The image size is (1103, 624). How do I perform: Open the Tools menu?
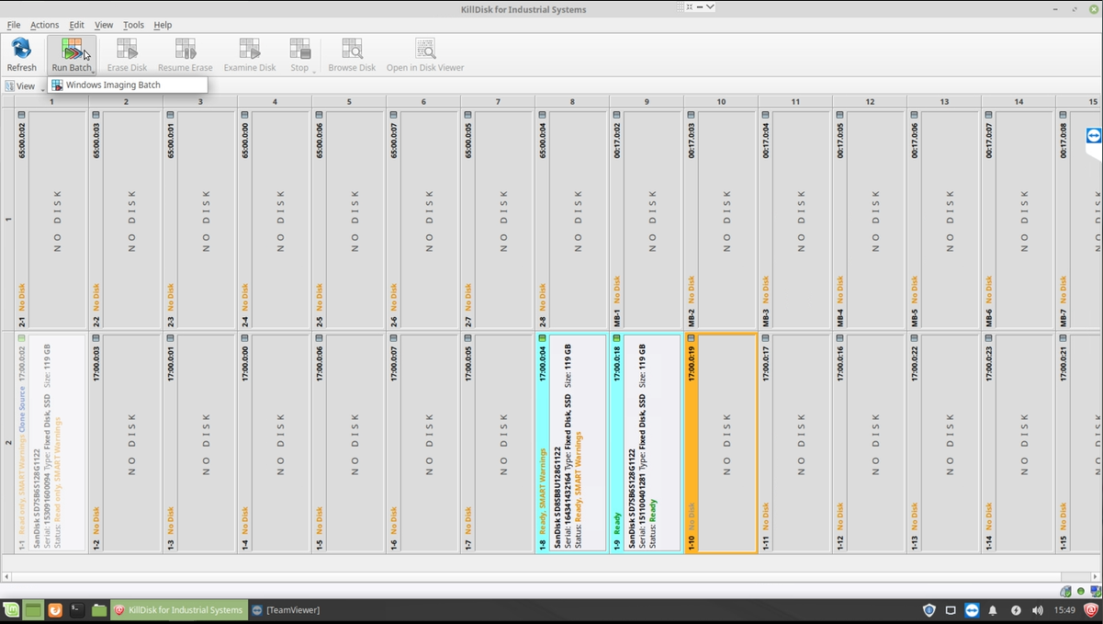pyautogui.click(x=133, y=25)
